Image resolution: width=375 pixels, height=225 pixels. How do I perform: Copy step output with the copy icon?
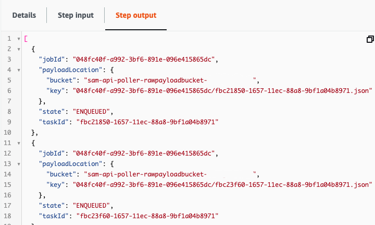tap(370, 39)
